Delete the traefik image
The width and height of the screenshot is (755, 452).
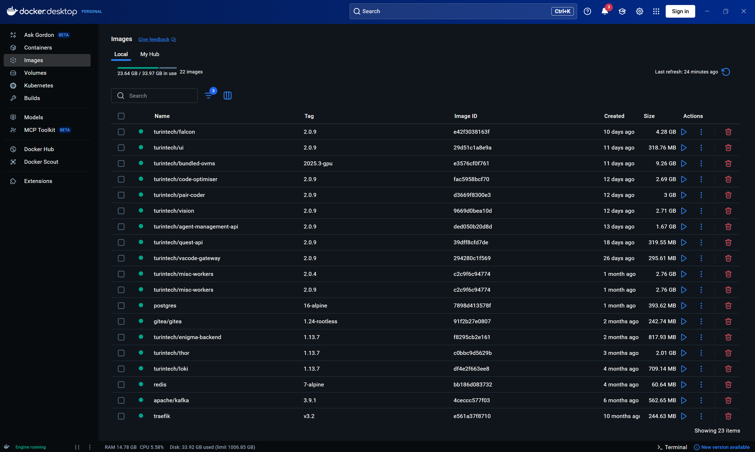pyautogui.click(x=728, y=416)
